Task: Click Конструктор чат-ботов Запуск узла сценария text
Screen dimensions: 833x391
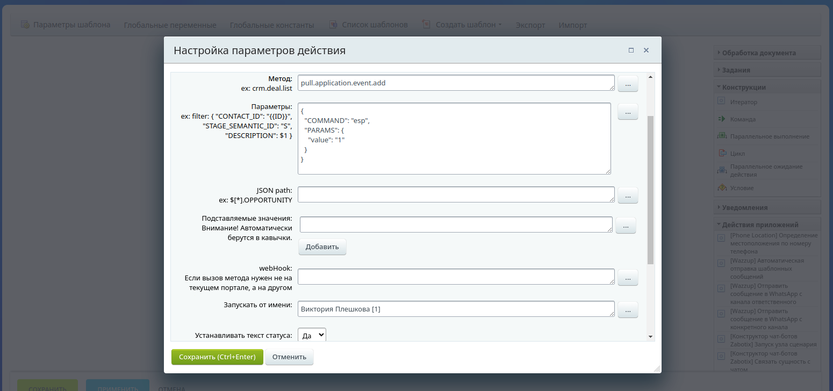Action: [x=773, y=341]
